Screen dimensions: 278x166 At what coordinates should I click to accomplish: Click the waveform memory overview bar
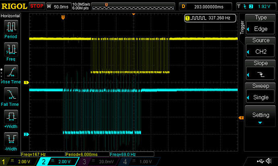133,6
